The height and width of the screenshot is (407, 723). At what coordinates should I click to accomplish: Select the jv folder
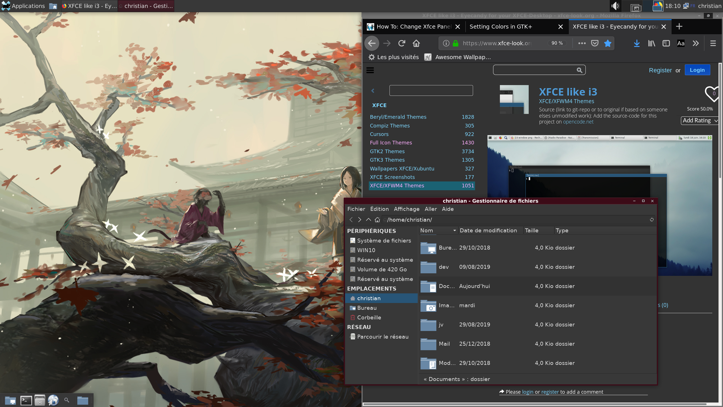[x=537, y=324]
